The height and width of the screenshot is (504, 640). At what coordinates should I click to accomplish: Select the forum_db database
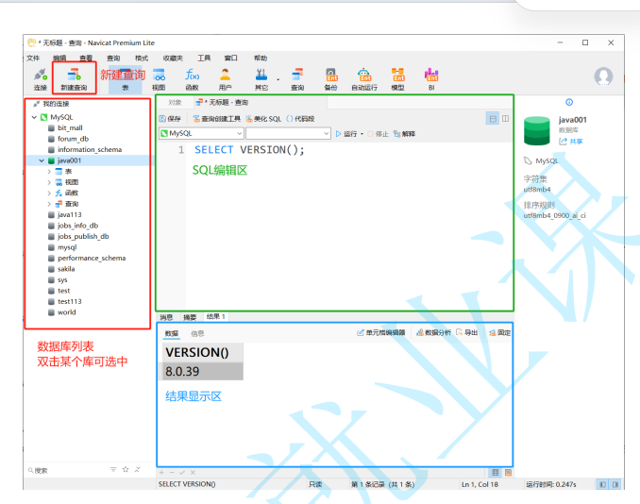(73, 139)
